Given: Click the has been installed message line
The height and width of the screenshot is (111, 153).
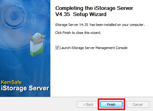Looking at the screenshot, I should (x=100, y=25).
